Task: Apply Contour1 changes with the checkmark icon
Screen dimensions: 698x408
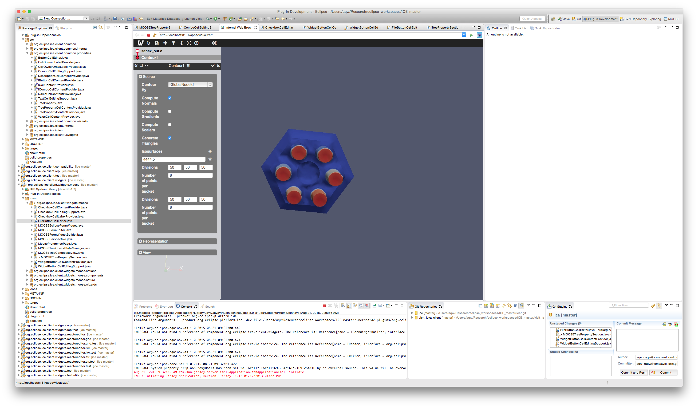Action: 213,66
